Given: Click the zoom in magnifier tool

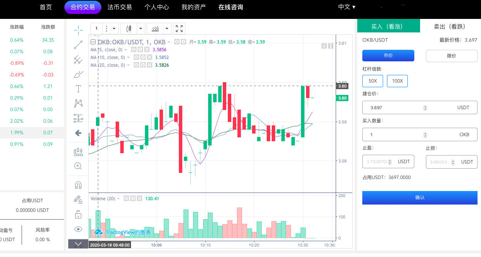Looking at the screenshot, I should 78,166.
